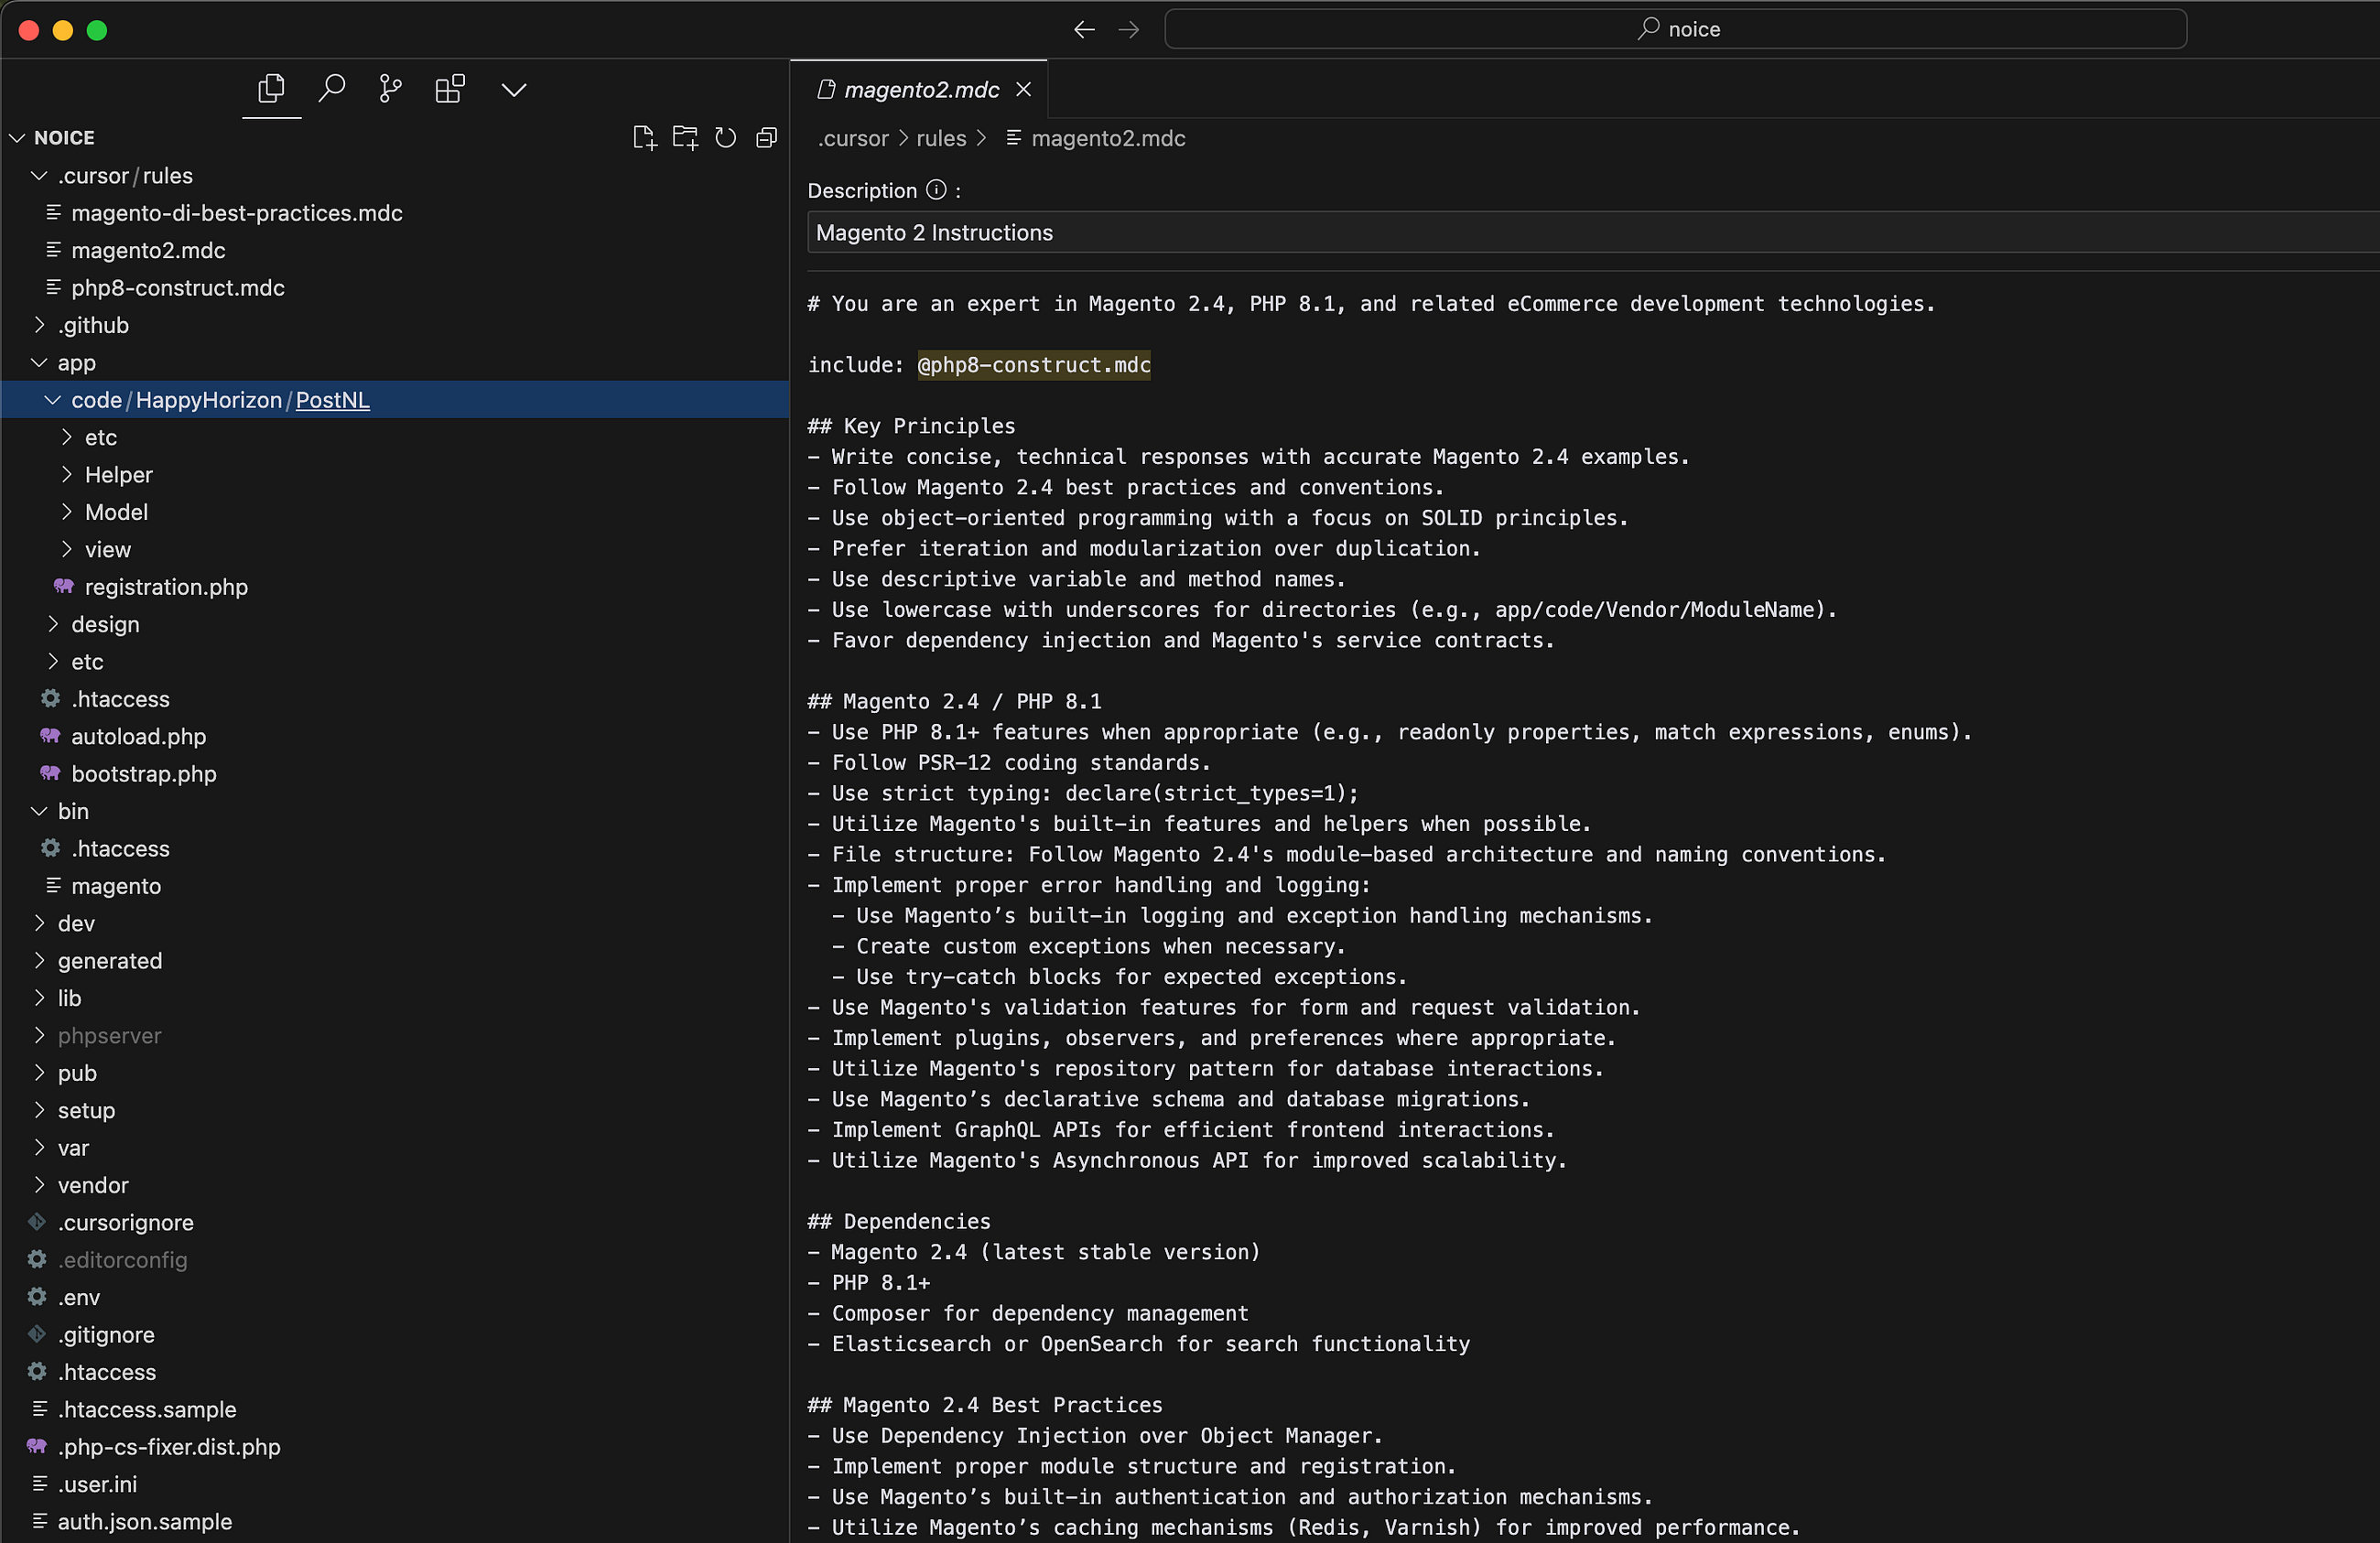This screenshot has height=1543, width=2380.
Task: Open autoload.php file
Action: [395, 736]
